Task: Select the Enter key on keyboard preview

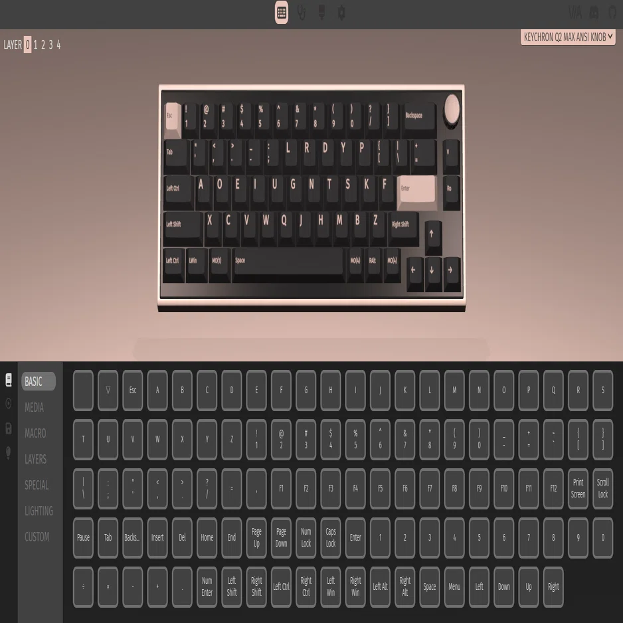Action: (x=416, y=192)
